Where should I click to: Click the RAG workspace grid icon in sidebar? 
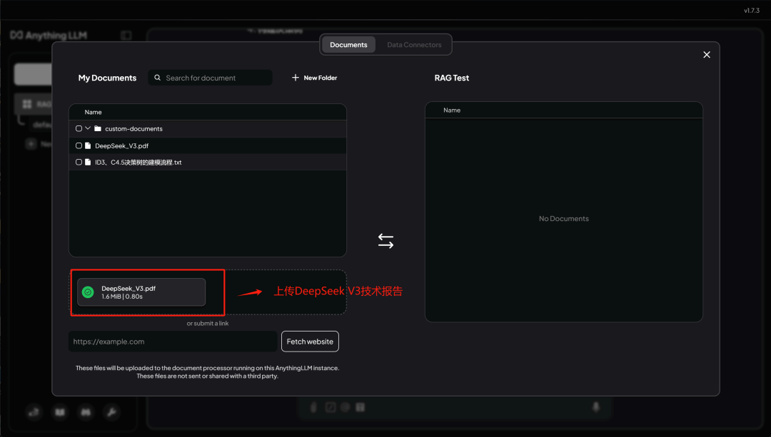coord(27,103)
